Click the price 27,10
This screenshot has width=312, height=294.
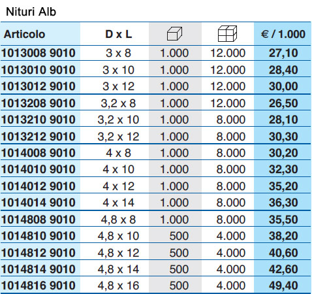283,53
